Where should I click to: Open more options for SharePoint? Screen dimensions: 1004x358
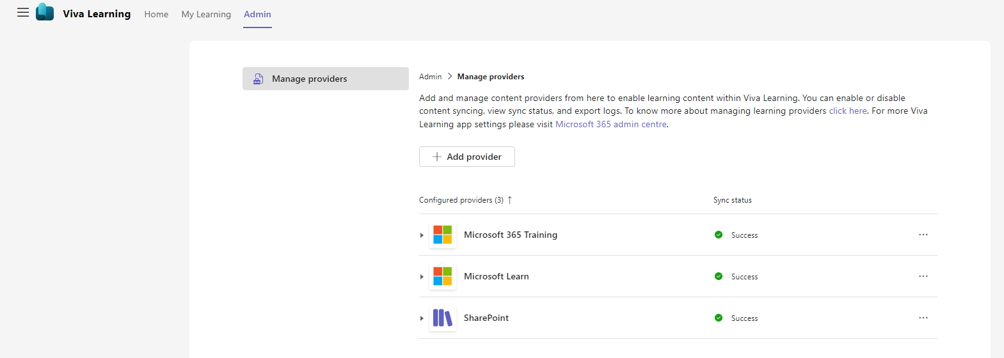[923, 318]
